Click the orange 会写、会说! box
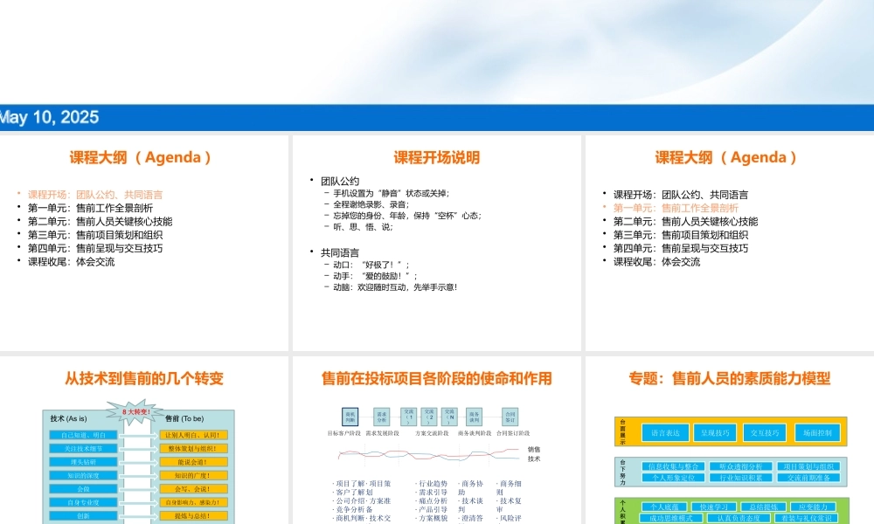The image size is (874, 524). (x=193, y=489)
